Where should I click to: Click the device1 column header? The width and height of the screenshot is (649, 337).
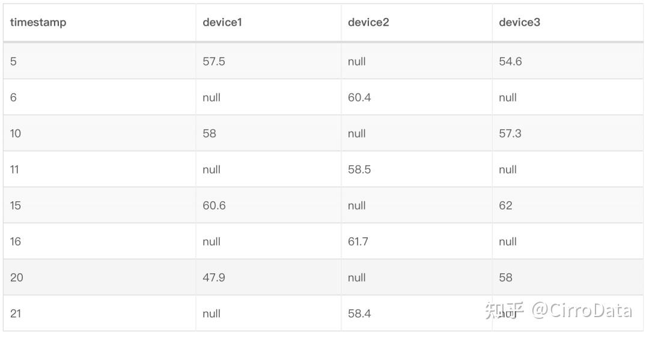coord(222,23)
